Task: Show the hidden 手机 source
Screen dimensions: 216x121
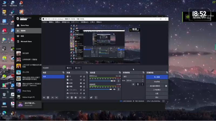Action: pos(81,80)
